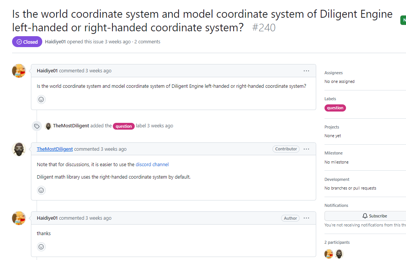Open the options menu on the thanks comment

coord(306,218)
